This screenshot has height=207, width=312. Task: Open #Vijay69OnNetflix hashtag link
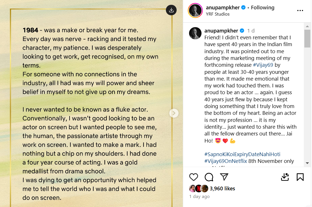(x=226, y=161)
